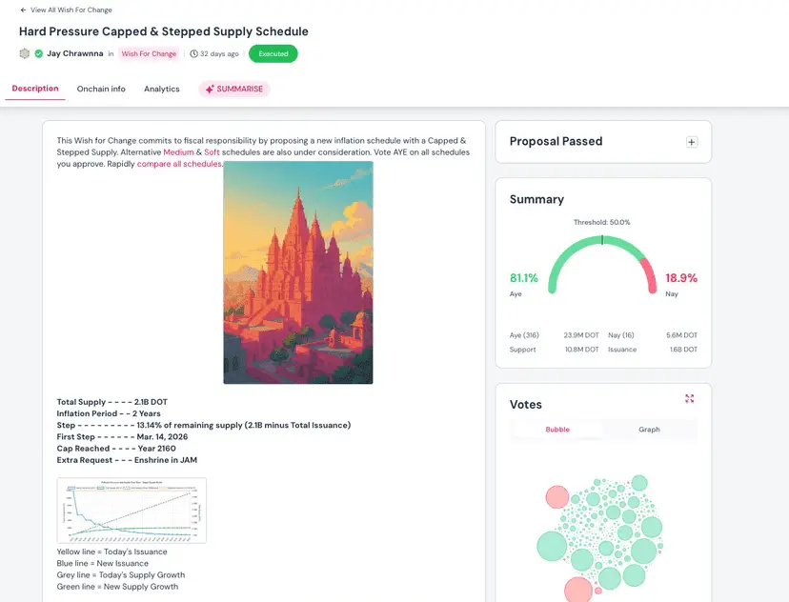This screenshot has height=602, width=789.
Task: Open the issuance chart thumbnail
Action: point(131,511)
